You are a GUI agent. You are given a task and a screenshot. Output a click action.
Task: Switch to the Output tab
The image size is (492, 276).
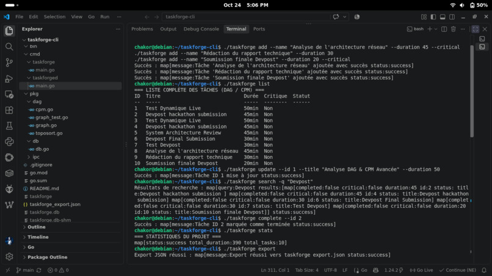[x=168, y=29]
